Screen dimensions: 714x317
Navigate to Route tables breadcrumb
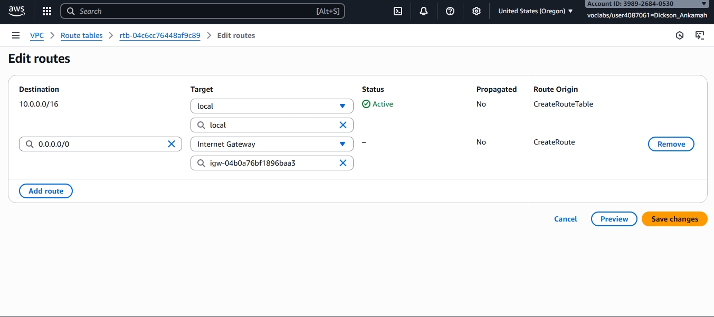[81, 35]
